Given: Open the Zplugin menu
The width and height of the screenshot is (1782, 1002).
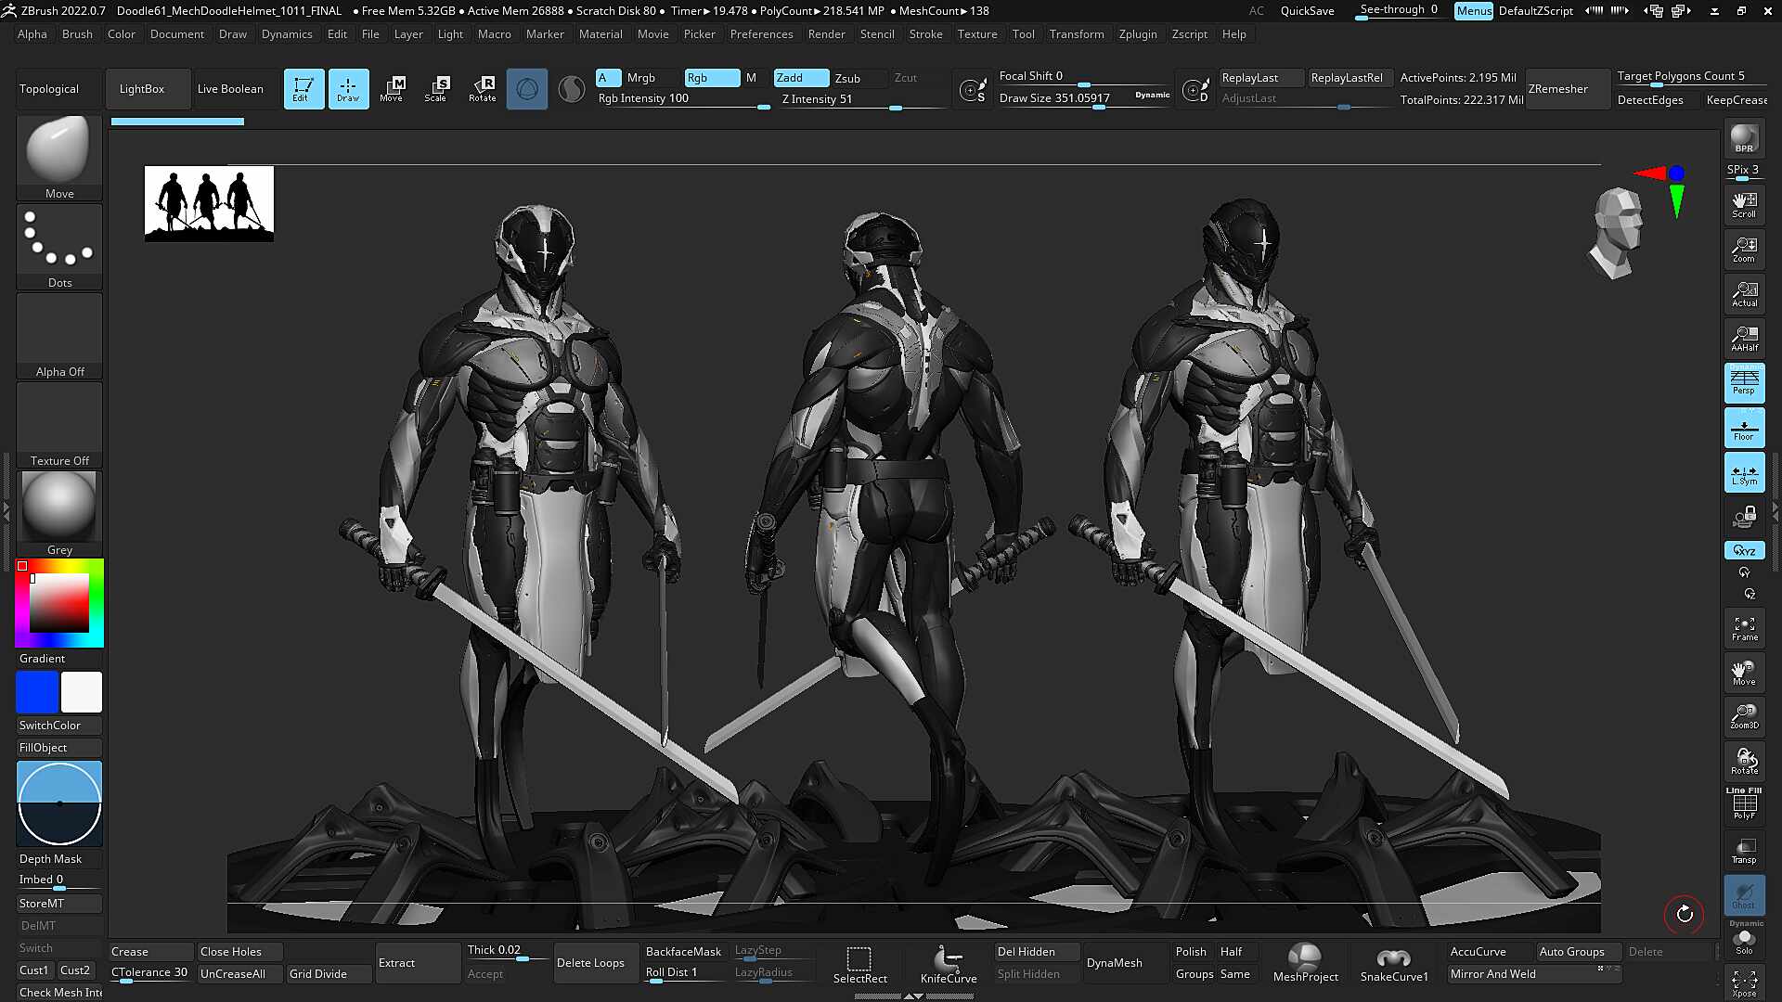Looking at the screenshot, I should (1137, 34).
